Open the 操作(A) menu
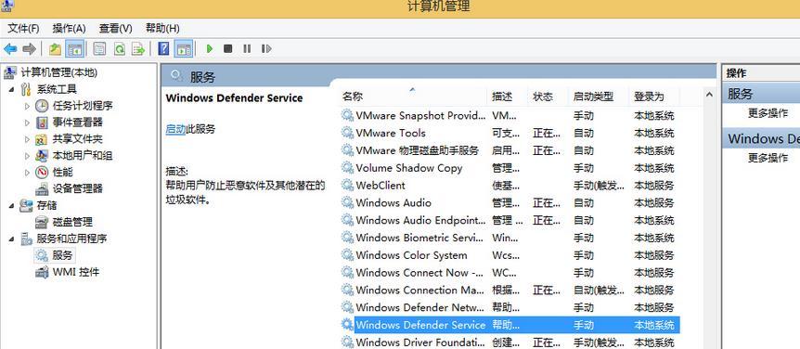This screenshot has width=800, height=349. coord(69,28)
